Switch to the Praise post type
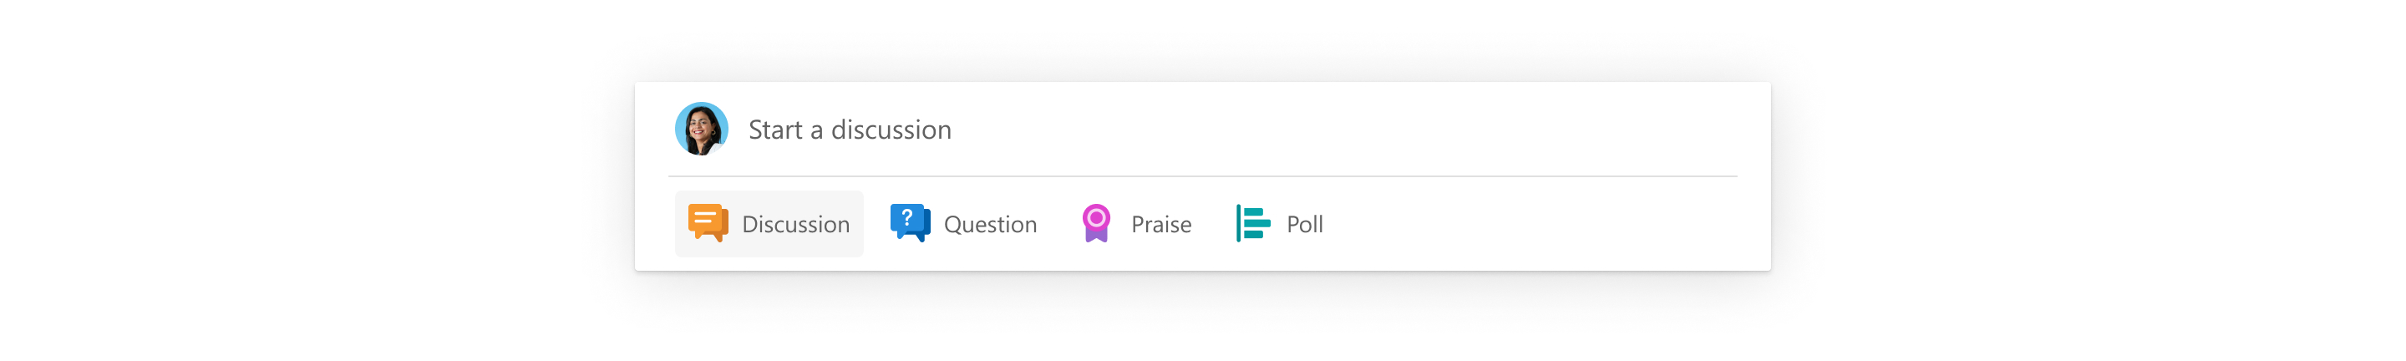 (x=1136, y=223)
